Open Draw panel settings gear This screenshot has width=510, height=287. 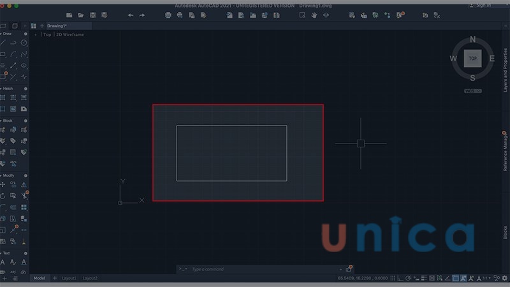coord(25,34)
